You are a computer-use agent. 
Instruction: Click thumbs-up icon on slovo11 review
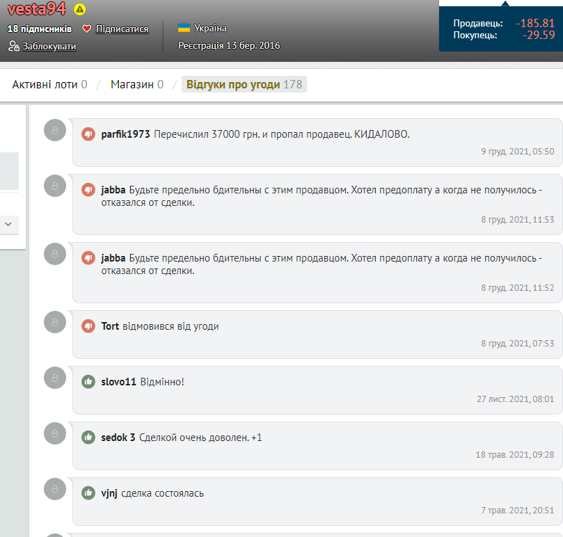pos(88,382)
